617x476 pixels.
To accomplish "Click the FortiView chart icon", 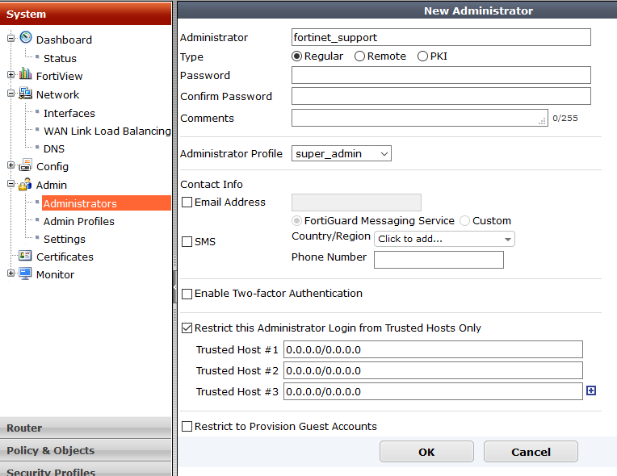I will point(26,75).
